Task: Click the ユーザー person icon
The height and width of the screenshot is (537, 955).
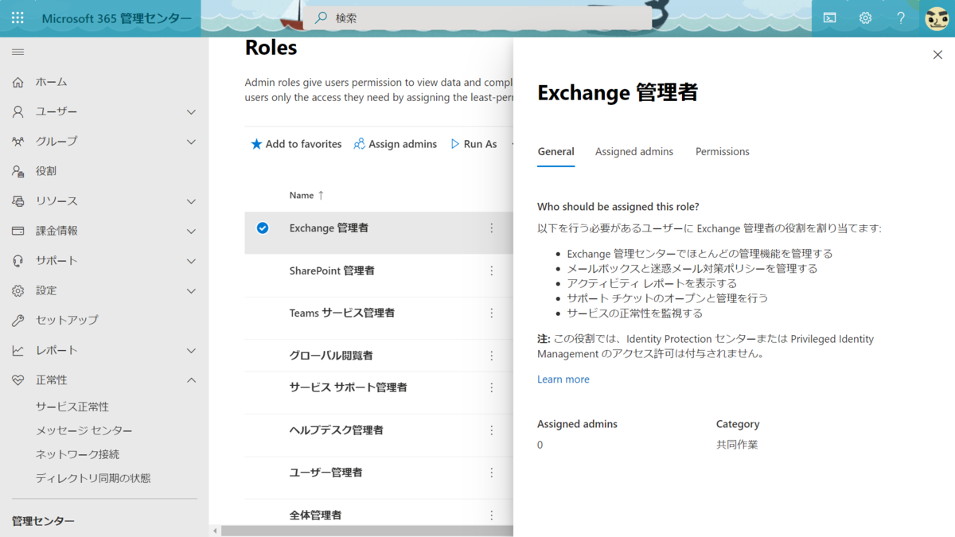Action: click(18, 112)
